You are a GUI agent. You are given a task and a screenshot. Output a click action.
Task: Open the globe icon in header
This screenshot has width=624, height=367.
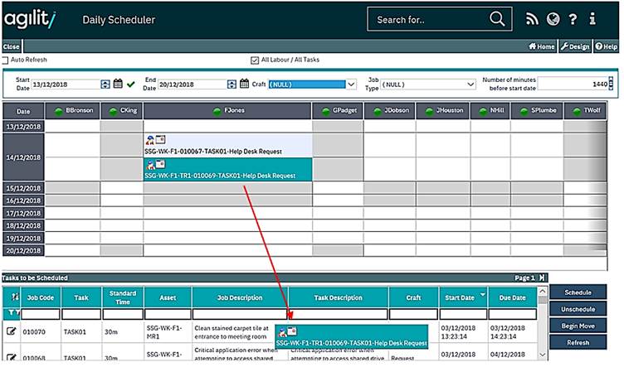click(x=553, y=19)
